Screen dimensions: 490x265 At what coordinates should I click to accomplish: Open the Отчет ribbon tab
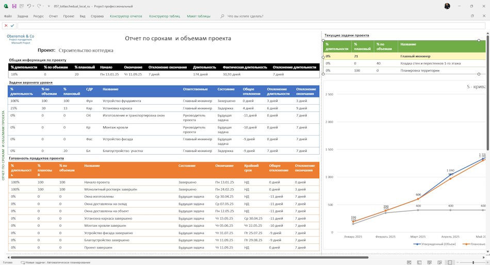53,16
